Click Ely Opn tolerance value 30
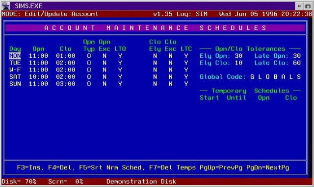This screenshot has height=187, width=314. click(x=238, y=56)
